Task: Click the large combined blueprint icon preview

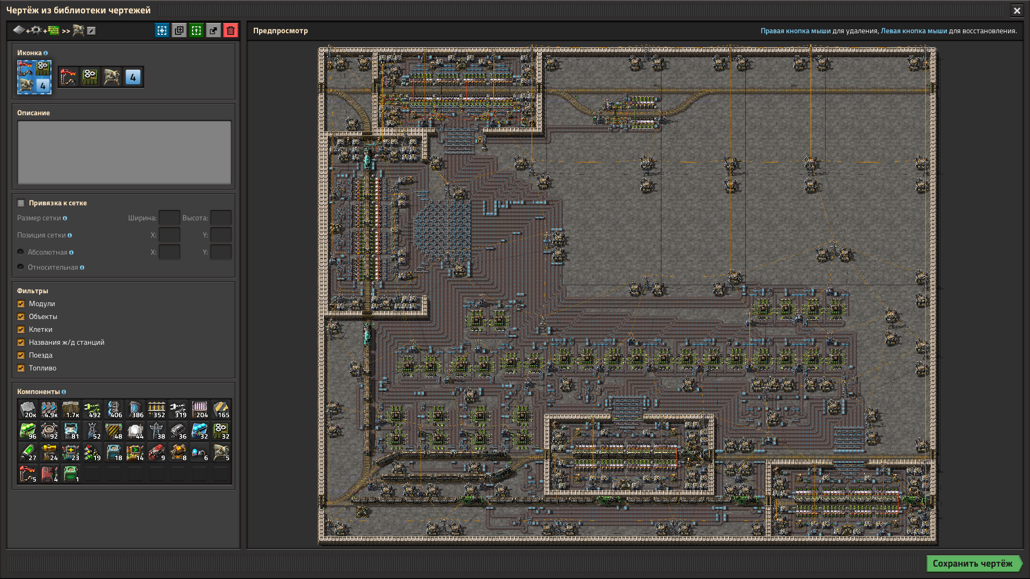Action: [34, 77]
